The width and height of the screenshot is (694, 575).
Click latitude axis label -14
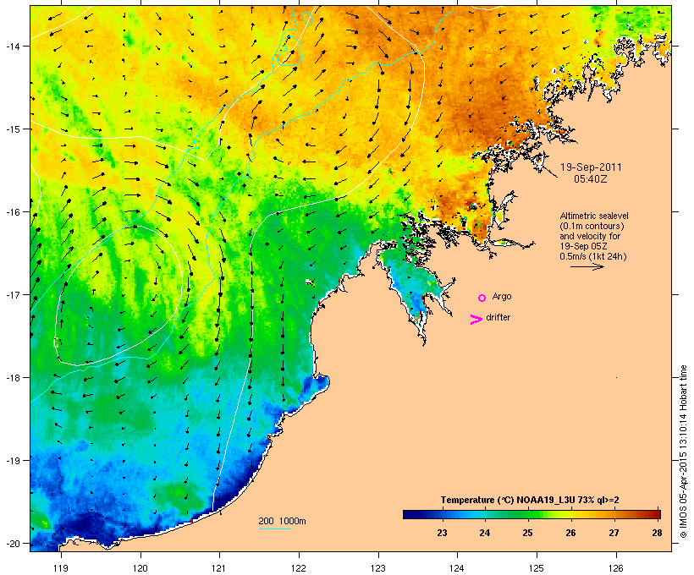(13, 47)
